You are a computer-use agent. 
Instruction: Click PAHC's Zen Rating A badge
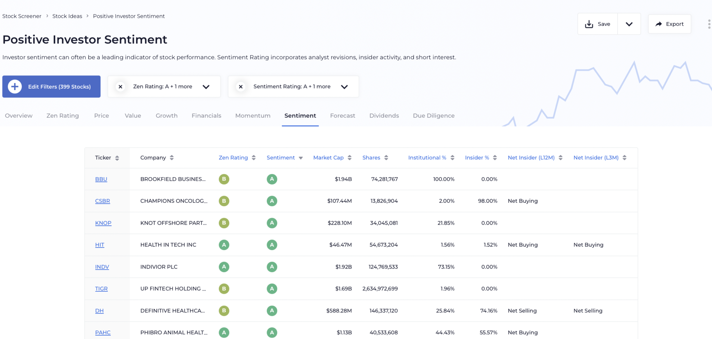pyautogui.click(x=224, y=333)
